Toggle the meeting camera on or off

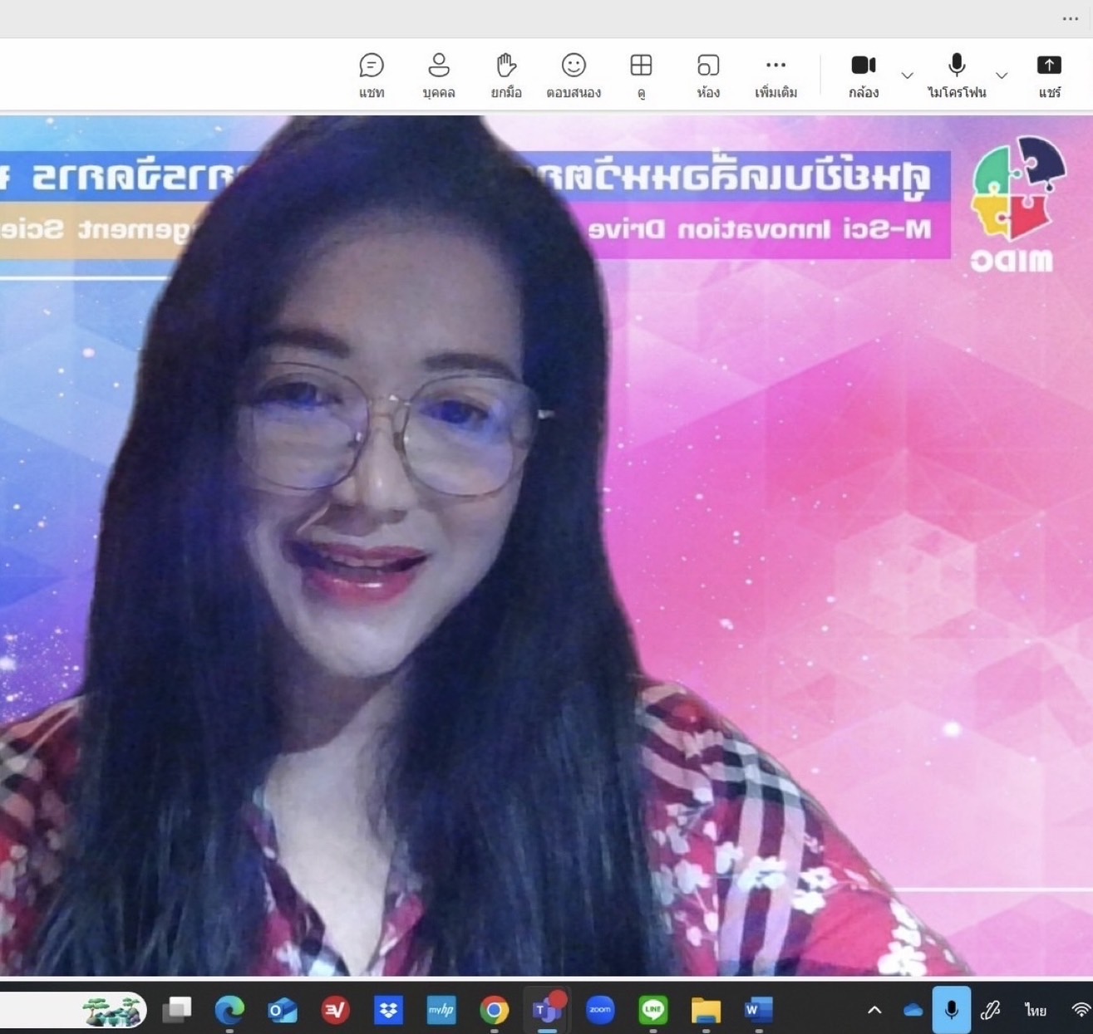click(864, 75)
